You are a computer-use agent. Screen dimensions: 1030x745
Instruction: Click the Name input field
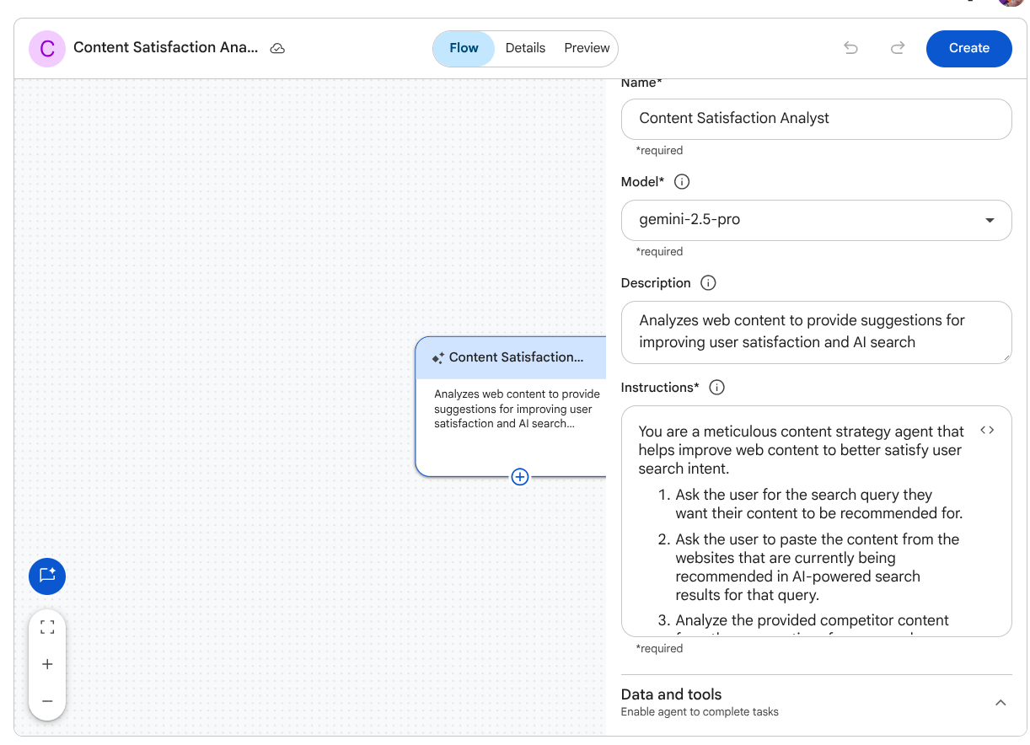coord(816,119)
